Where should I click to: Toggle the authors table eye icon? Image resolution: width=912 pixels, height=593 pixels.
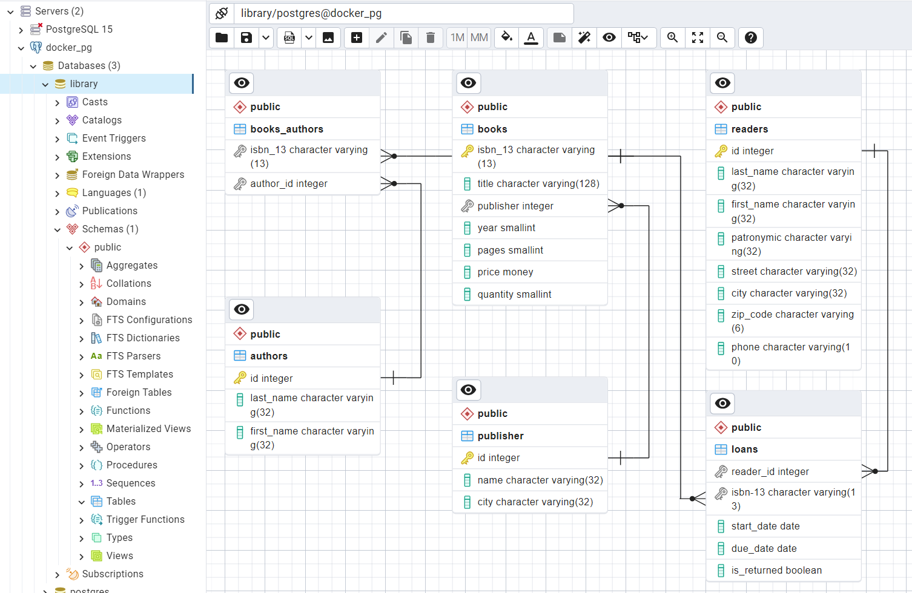(241, 309)
